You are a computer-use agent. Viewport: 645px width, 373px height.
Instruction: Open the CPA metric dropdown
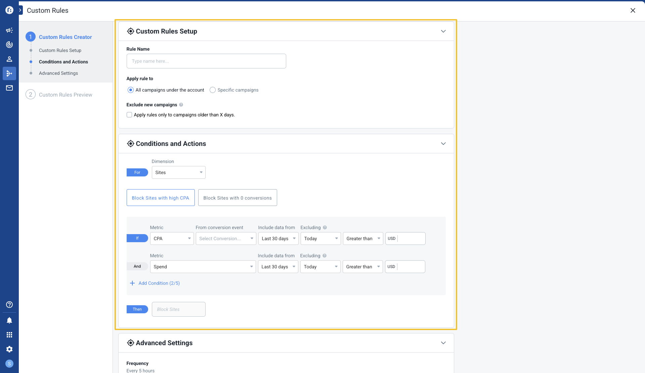[x=172, y=238]
